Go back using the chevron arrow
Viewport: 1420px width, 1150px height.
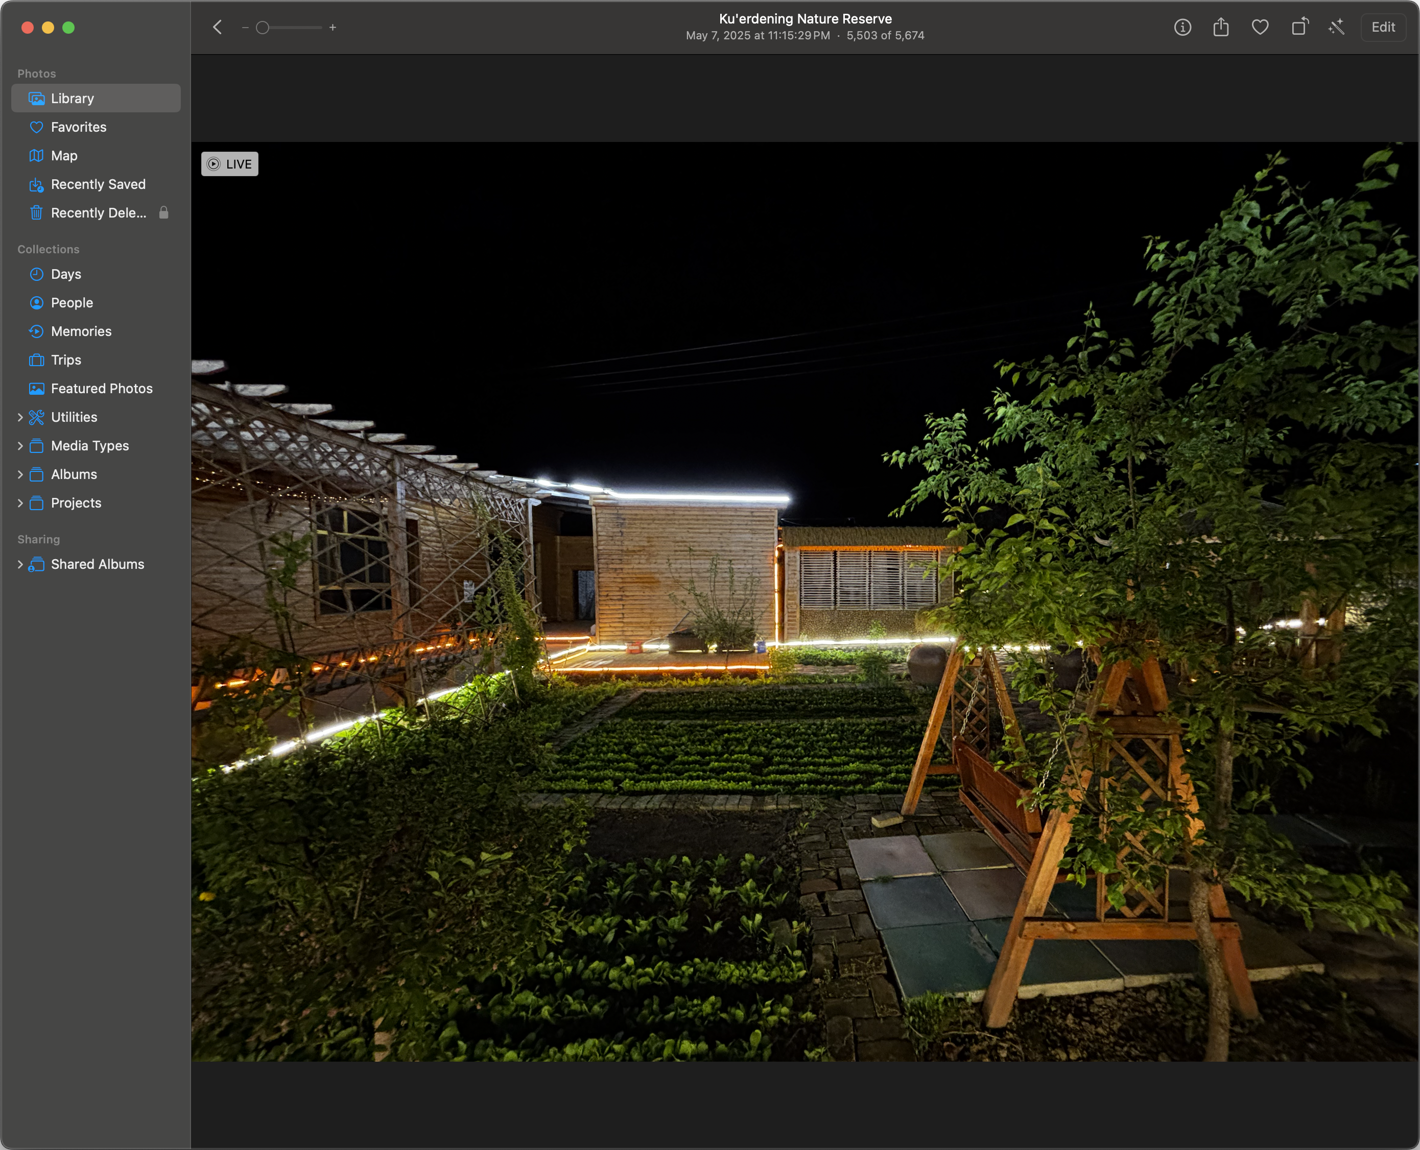217,27
